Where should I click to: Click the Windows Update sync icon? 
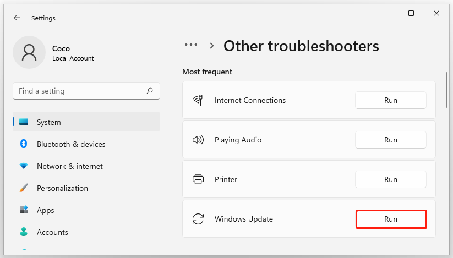[x=198, y=219]
